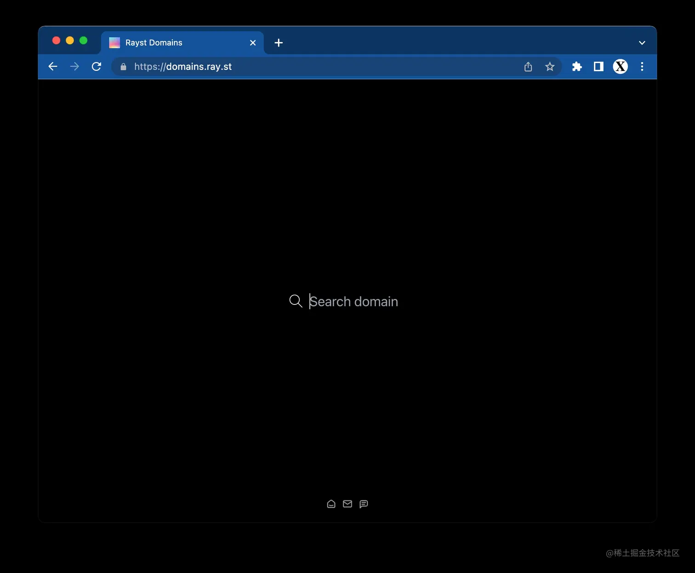Open a new tab with the plus
This screenshot has height=573, width=695.
point(278,42)
